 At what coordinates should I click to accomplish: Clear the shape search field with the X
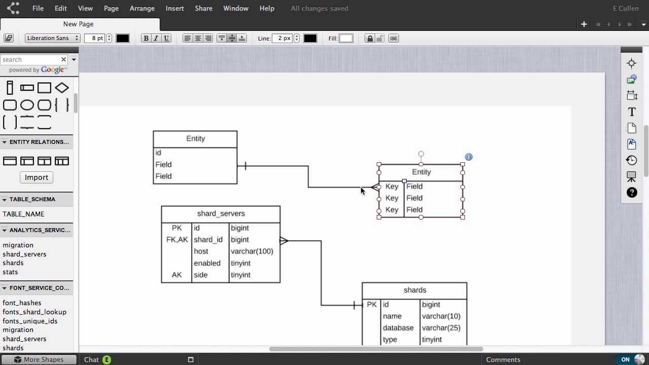(63, 59)
